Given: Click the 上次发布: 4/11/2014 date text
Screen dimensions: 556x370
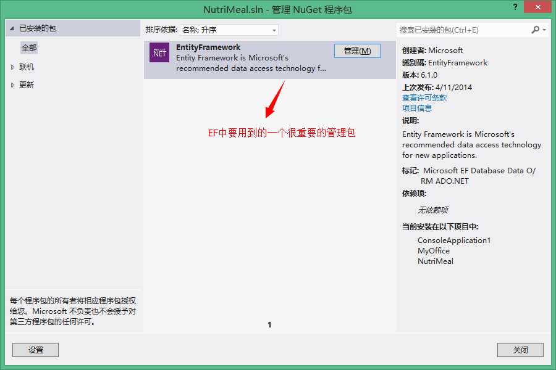Looking at the screenshot, I should (x=437, y=88).
